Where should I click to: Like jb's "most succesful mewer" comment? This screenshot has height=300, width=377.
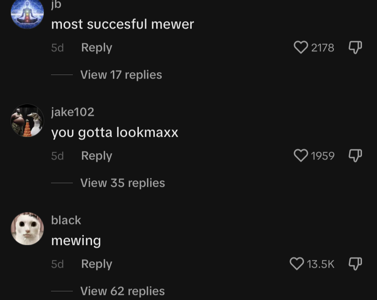coord(301,48)
